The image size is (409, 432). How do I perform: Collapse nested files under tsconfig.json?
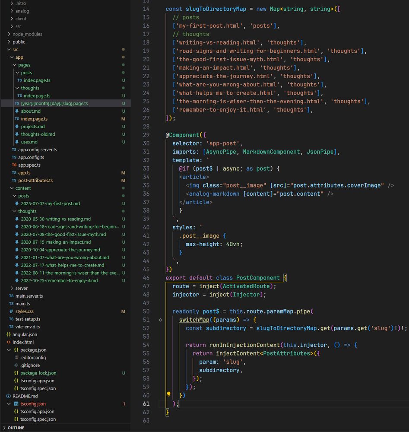point(9,404)
